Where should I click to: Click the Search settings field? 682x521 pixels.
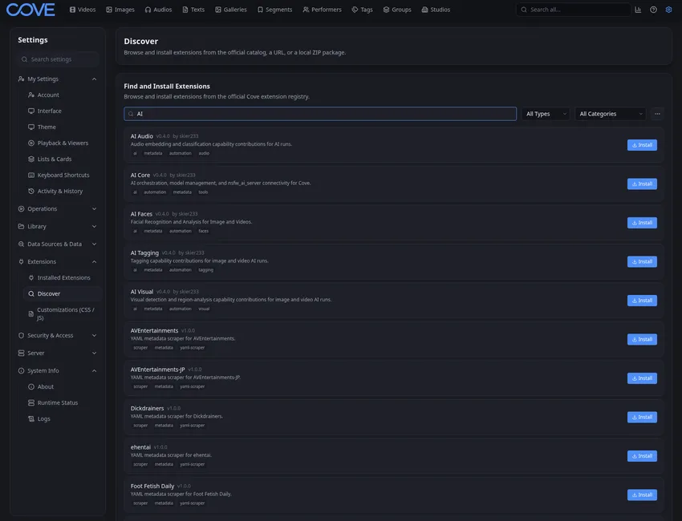(x=58, y=59)
